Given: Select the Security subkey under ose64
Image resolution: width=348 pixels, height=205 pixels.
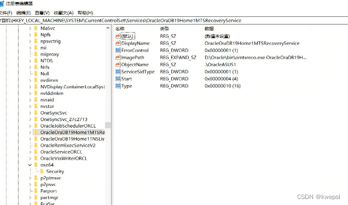Looking at the screenshot, I should click(x=55, y=171).
